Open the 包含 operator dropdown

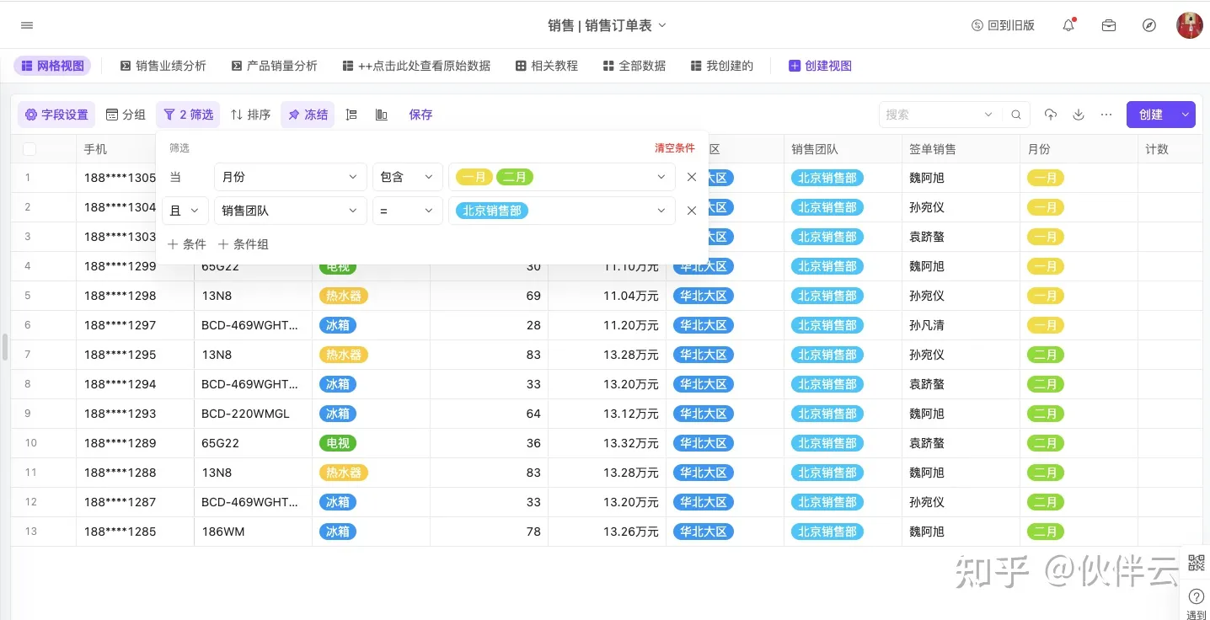tap(407, 177)
